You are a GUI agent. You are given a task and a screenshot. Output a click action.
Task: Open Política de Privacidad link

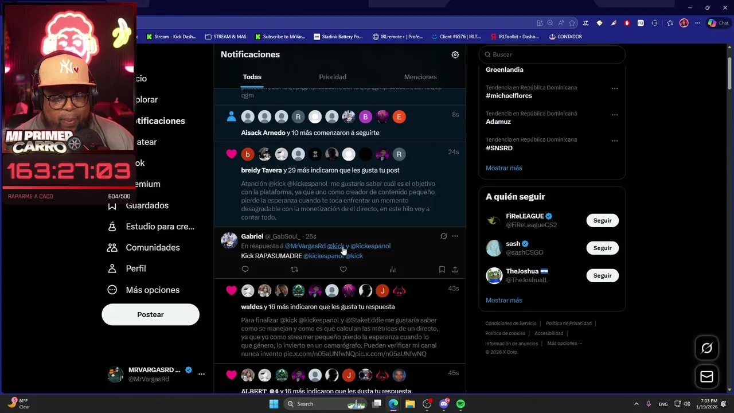(x=568, y=324)
